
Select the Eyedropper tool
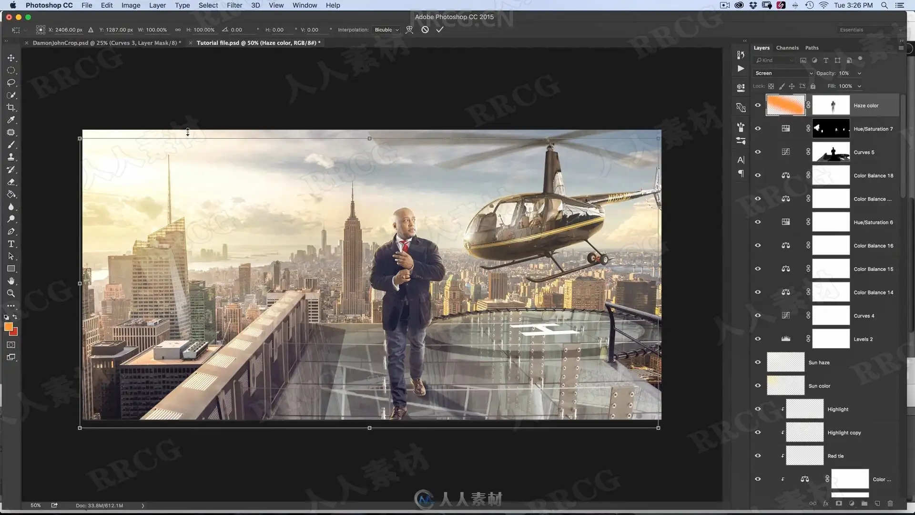[x=11, y=120]
